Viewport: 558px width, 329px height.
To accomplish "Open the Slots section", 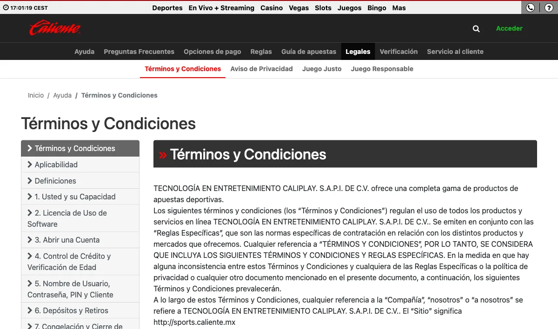I will (323, 8).
